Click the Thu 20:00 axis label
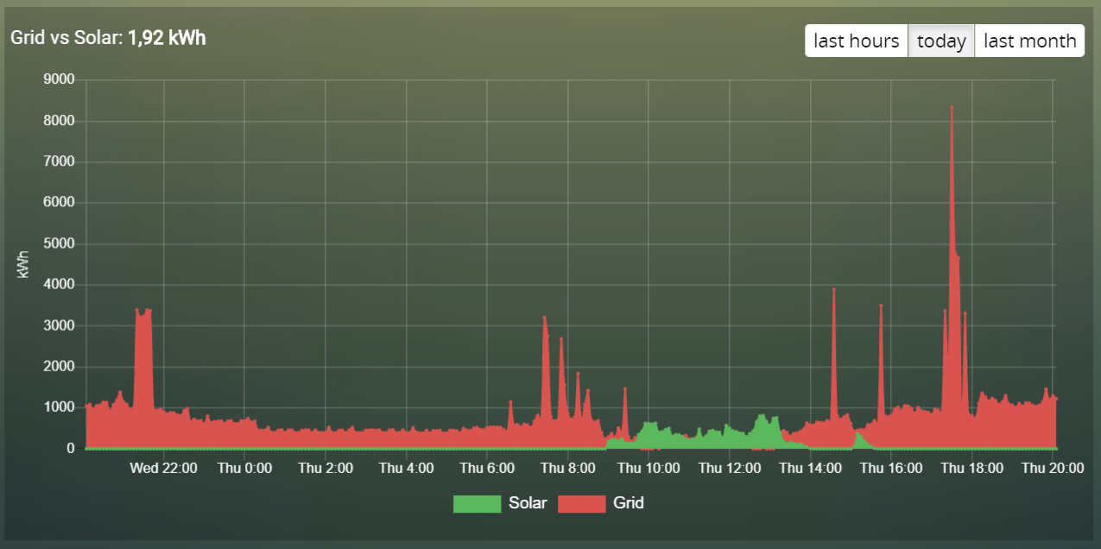Image resolution: width=1101 pixels, height=549 pixels. 1053,468
